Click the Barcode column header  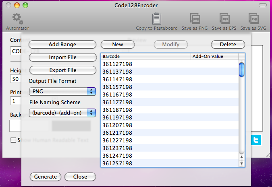(145, 57)
